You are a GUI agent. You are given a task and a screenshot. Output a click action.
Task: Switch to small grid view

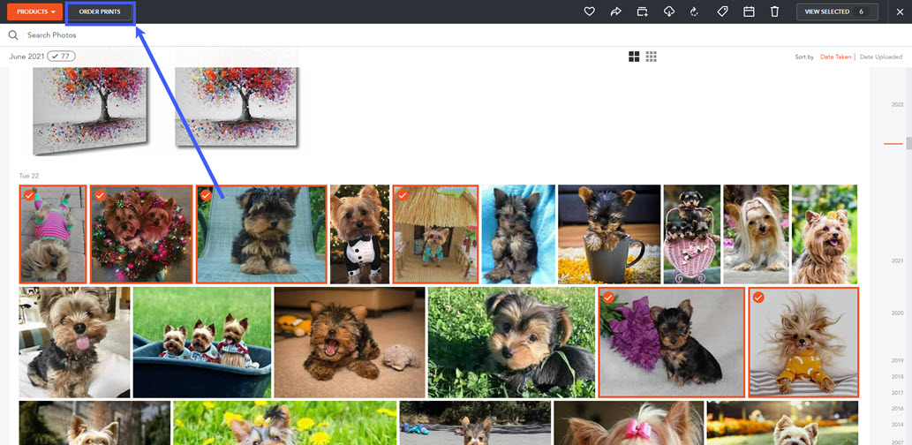coord(652,57)
